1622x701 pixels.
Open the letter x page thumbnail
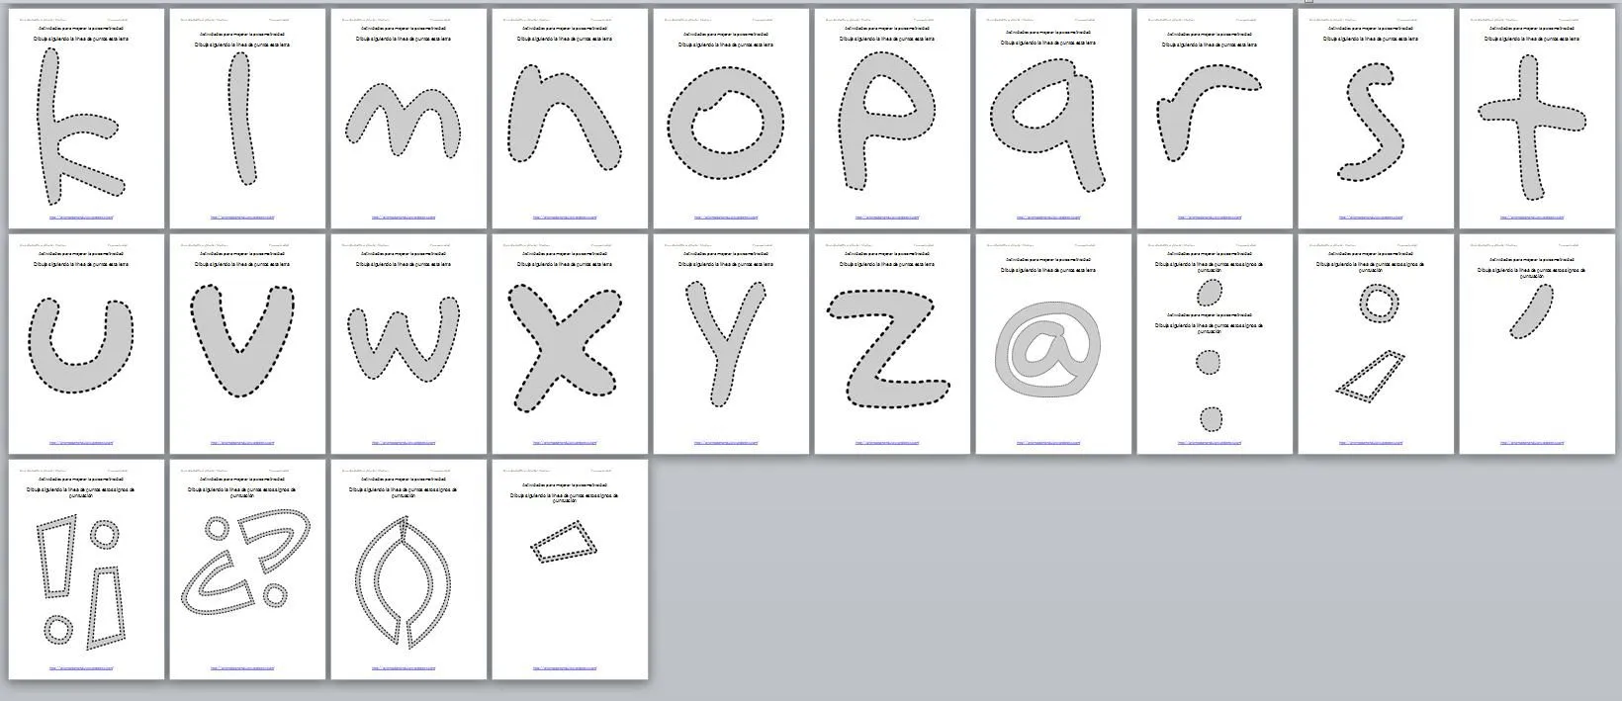[570, 343]
